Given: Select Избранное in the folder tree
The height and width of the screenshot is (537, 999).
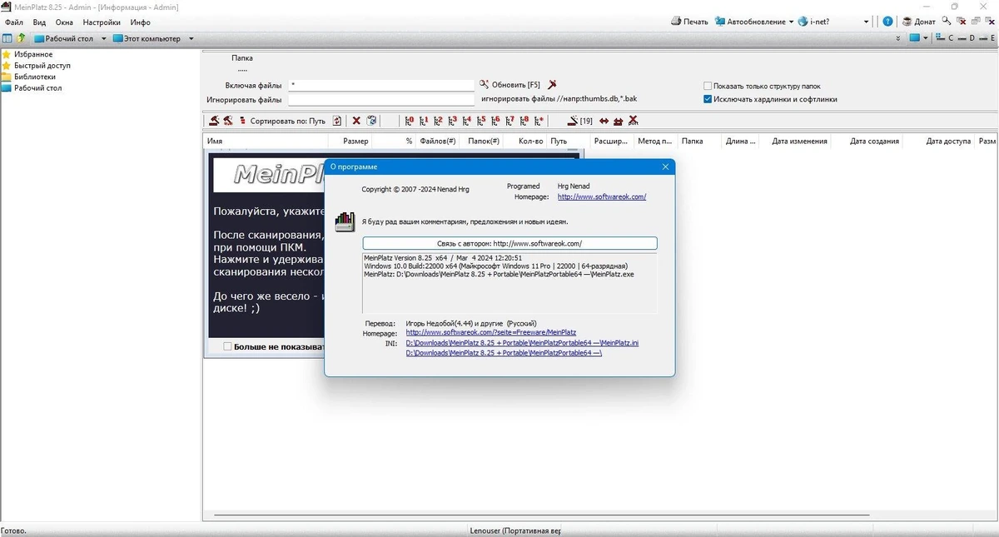Looking at the screenshot, I should [x=33, y=54].
